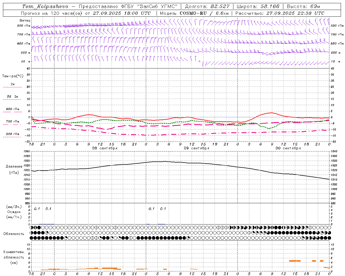Image resolution: width=345 pixels, height=276 pixels.
Task: Click the 700 гПа temperature legend entry
Action: [x=13, y=122]
